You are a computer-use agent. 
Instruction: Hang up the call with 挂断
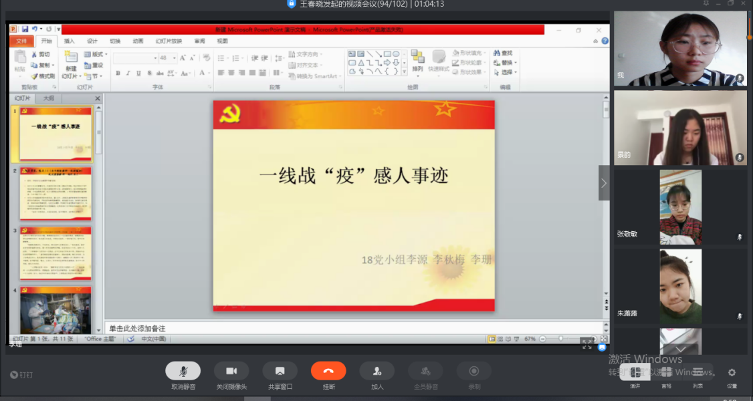tap(328, 371)
